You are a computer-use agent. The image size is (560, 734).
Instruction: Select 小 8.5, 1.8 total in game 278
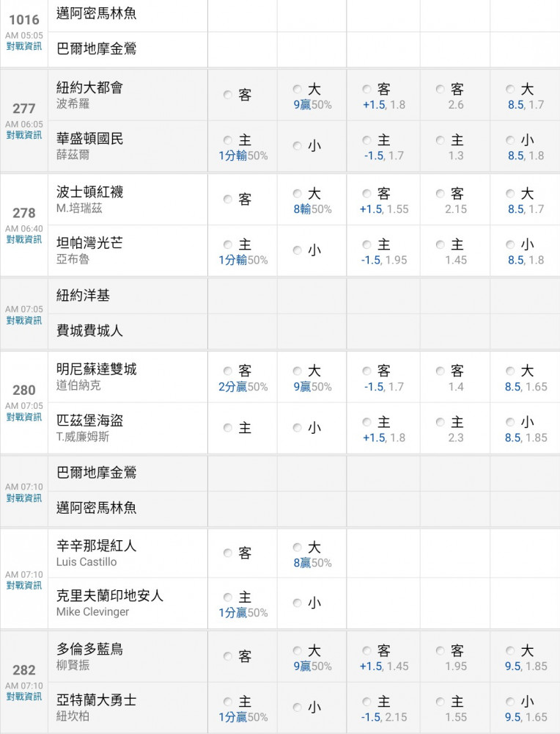pos(510,244)
